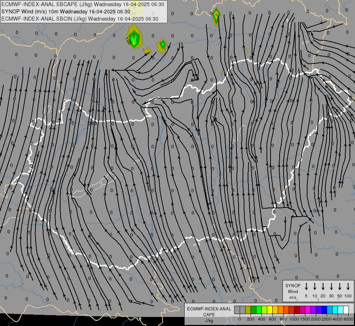Viewport: 355px width, 326px height.
Task: Click the wind speed label '20' in SYNOP legend
Action: (323, 296)
